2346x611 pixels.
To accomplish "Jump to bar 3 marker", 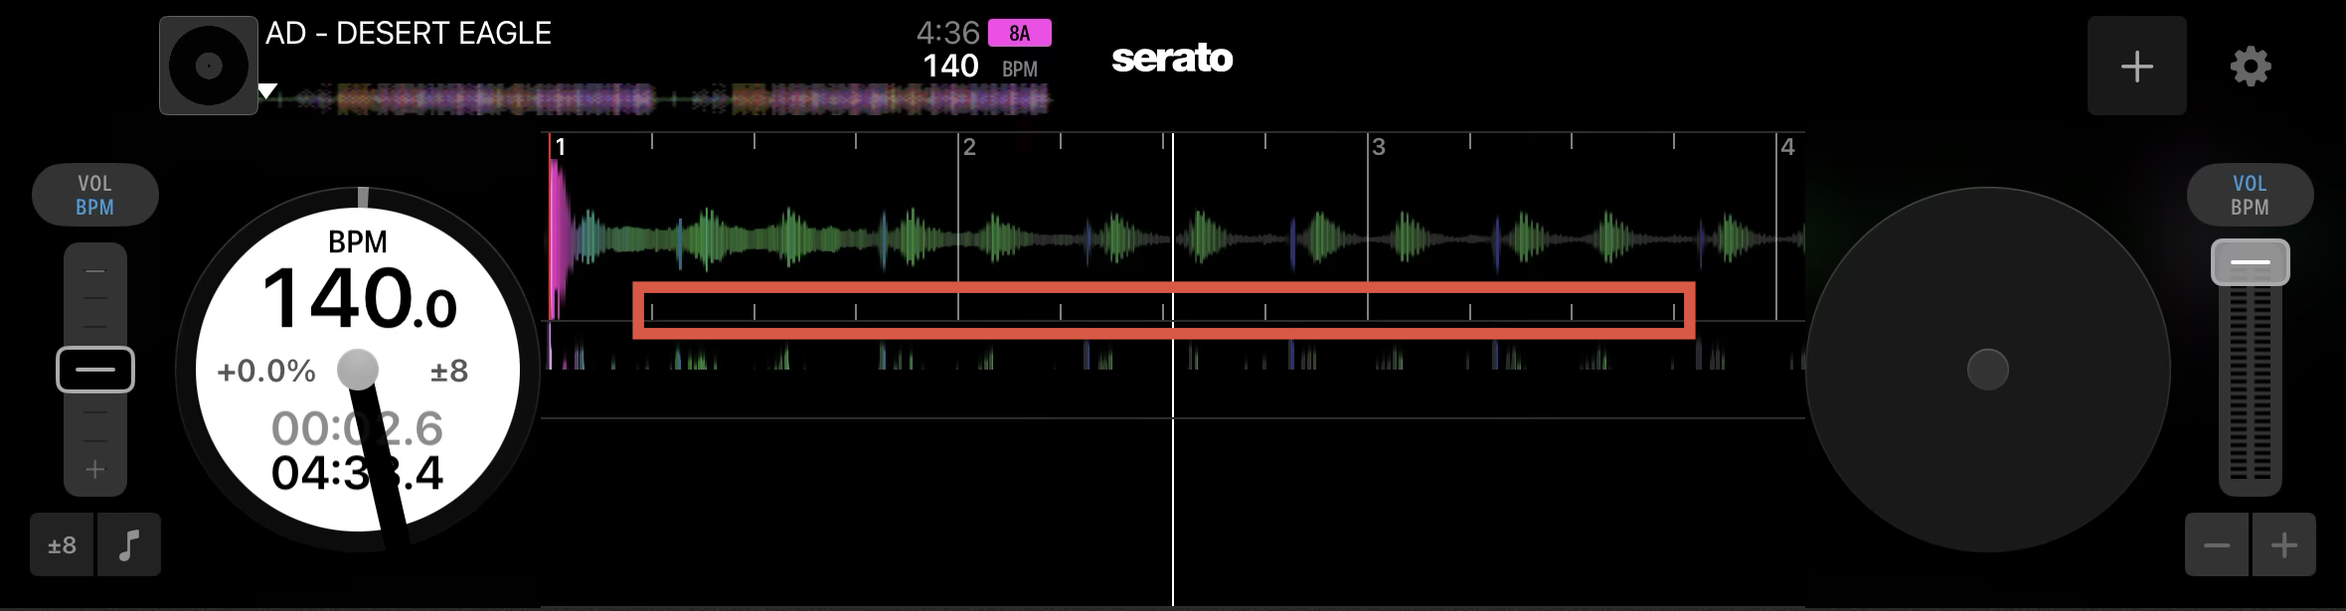I will (x=1379, y=147).
